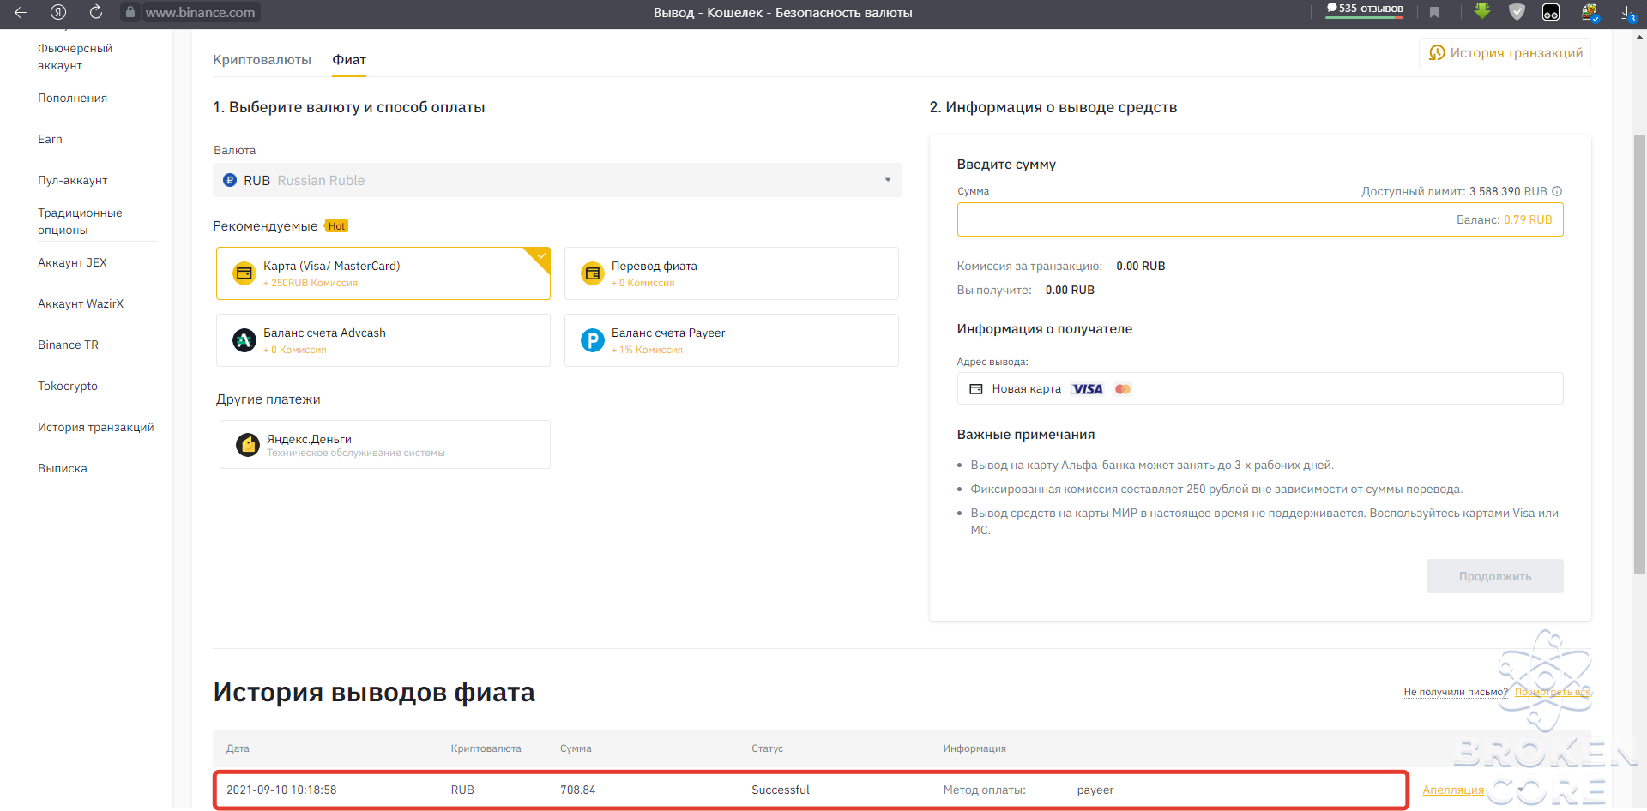Viewport: 1647px width, 811px height.
Task: Go to Пополнения in the sidebar
Action: coord(73,98)
